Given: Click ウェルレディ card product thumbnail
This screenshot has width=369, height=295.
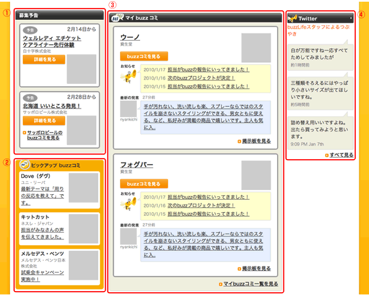Looking at the screenshot, I should pyautogui.click(x=81, y=69).
